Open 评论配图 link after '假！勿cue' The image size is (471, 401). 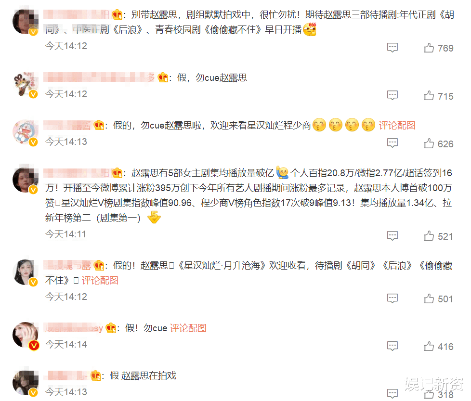click(188, 328)
